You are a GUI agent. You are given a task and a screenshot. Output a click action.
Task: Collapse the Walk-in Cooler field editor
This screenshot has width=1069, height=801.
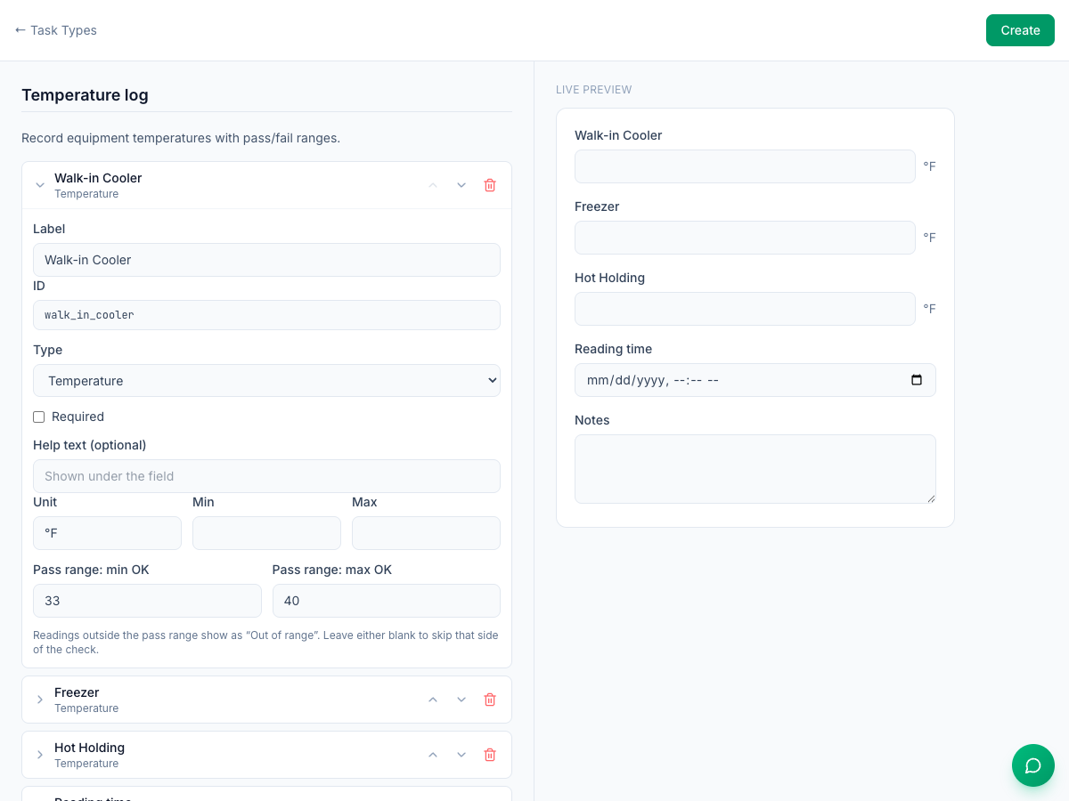[x=40, y=185]
